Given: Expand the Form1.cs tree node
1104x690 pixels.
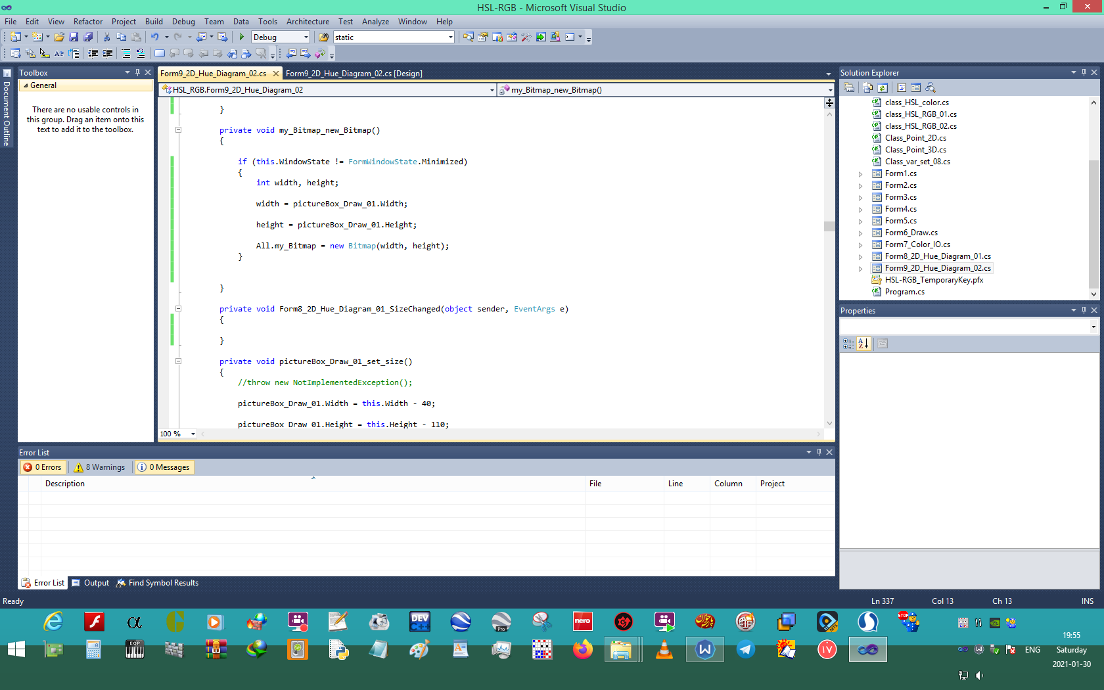Looking at the screenshot, I should tap(860, 174).
